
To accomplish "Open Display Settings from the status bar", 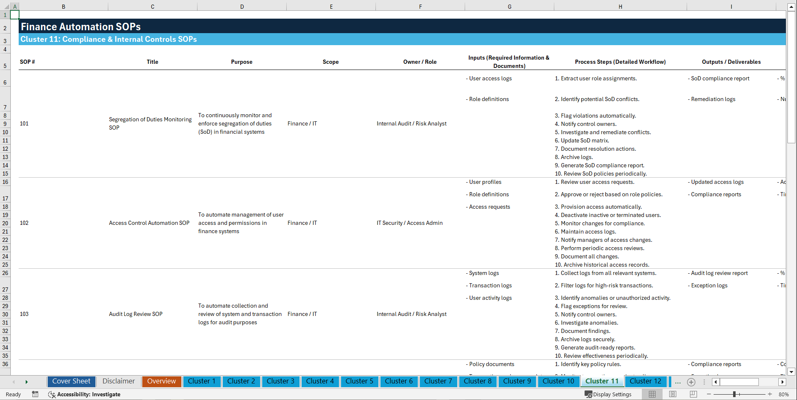I will [x=608, y=394].
